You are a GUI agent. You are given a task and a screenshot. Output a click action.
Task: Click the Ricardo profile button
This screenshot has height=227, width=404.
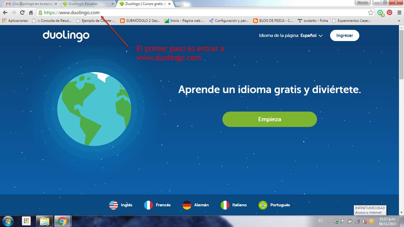coord(363,3)
